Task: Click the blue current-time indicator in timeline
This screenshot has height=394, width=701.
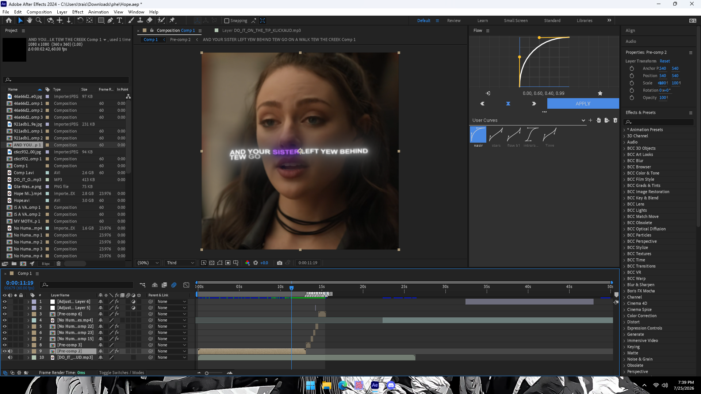Action: click(x=291, y=288)
